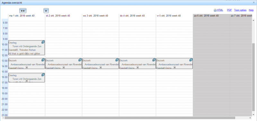The width and height of the screenshot is (257, 121).
Task: Click the single arrow next-day button
Action: click(x=46, y=11)
